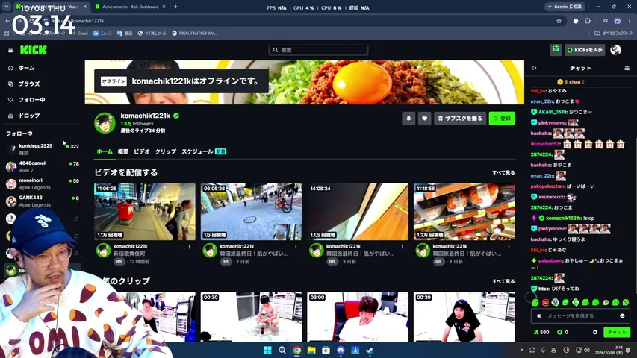Image resolution: width=637 pixels, height=358 pixels.
Task: Open options for the 3日前 video
Action: click(x=403, y=247)
